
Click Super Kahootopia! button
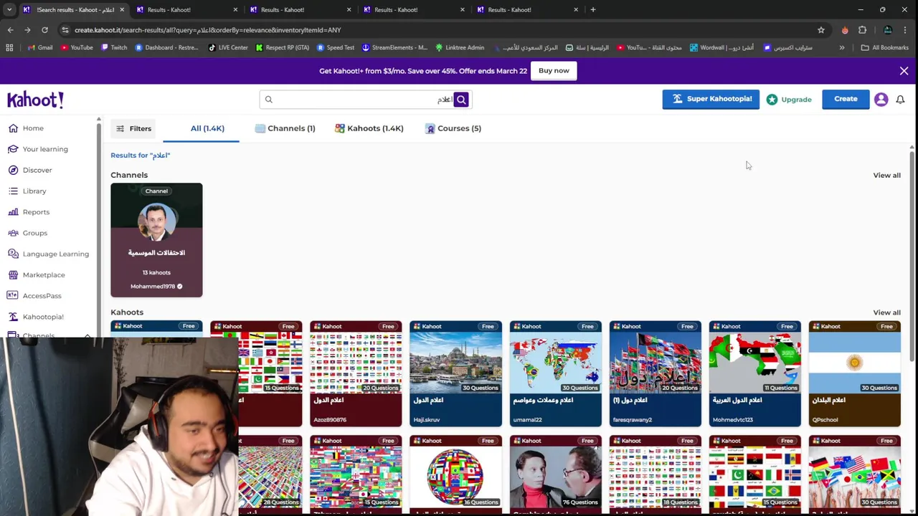coord(711,99)
